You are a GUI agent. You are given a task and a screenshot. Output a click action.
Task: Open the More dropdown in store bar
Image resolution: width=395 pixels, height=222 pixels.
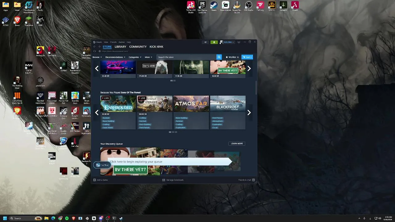[x=148, y=57]
